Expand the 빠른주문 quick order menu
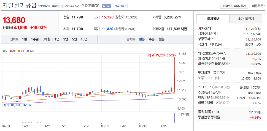The height and width of the screenshot is (131, 267). (x=259, y=6)
